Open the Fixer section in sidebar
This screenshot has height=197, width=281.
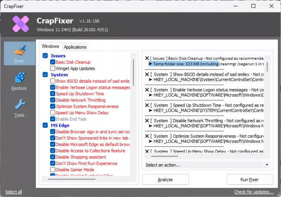[19, 54]
